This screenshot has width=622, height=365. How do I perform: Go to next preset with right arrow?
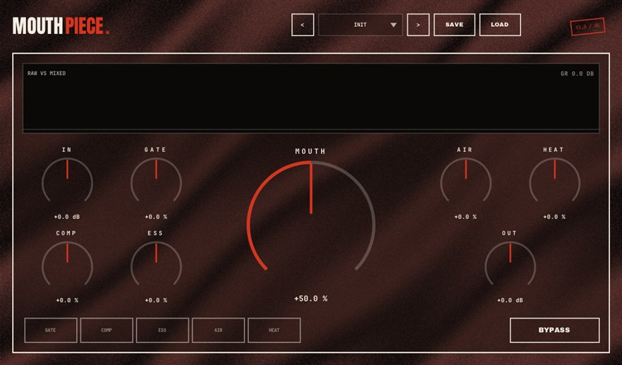point(418,25)
